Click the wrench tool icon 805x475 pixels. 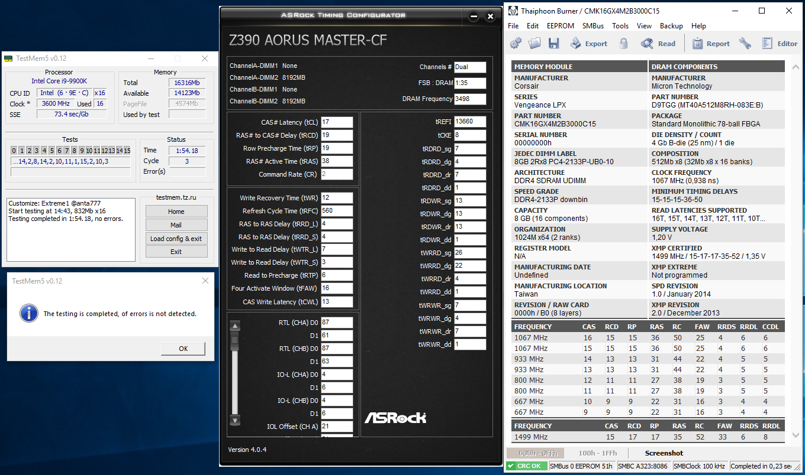(745, 43)
